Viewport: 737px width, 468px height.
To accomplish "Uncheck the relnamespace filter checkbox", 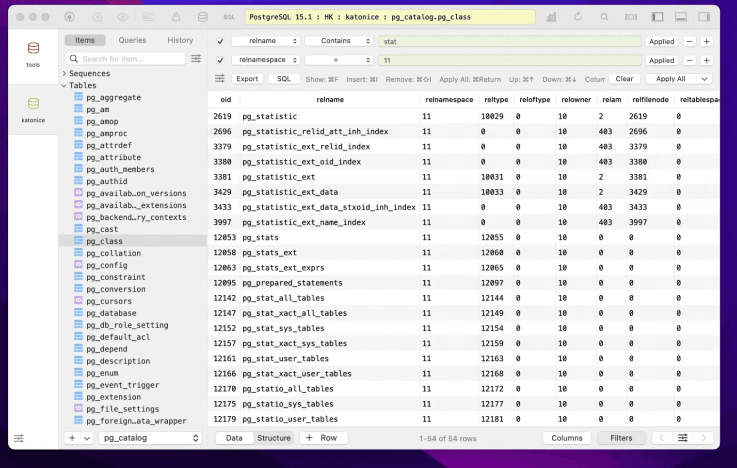I will click(220, 60).
